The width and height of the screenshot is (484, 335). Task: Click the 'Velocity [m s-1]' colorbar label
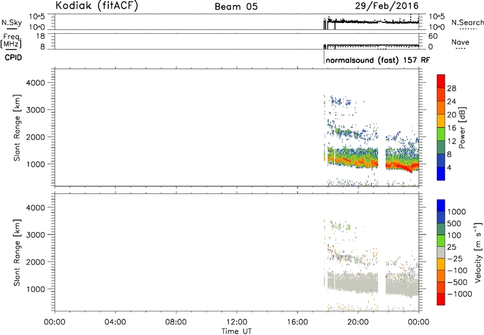[x=478, y=252]
